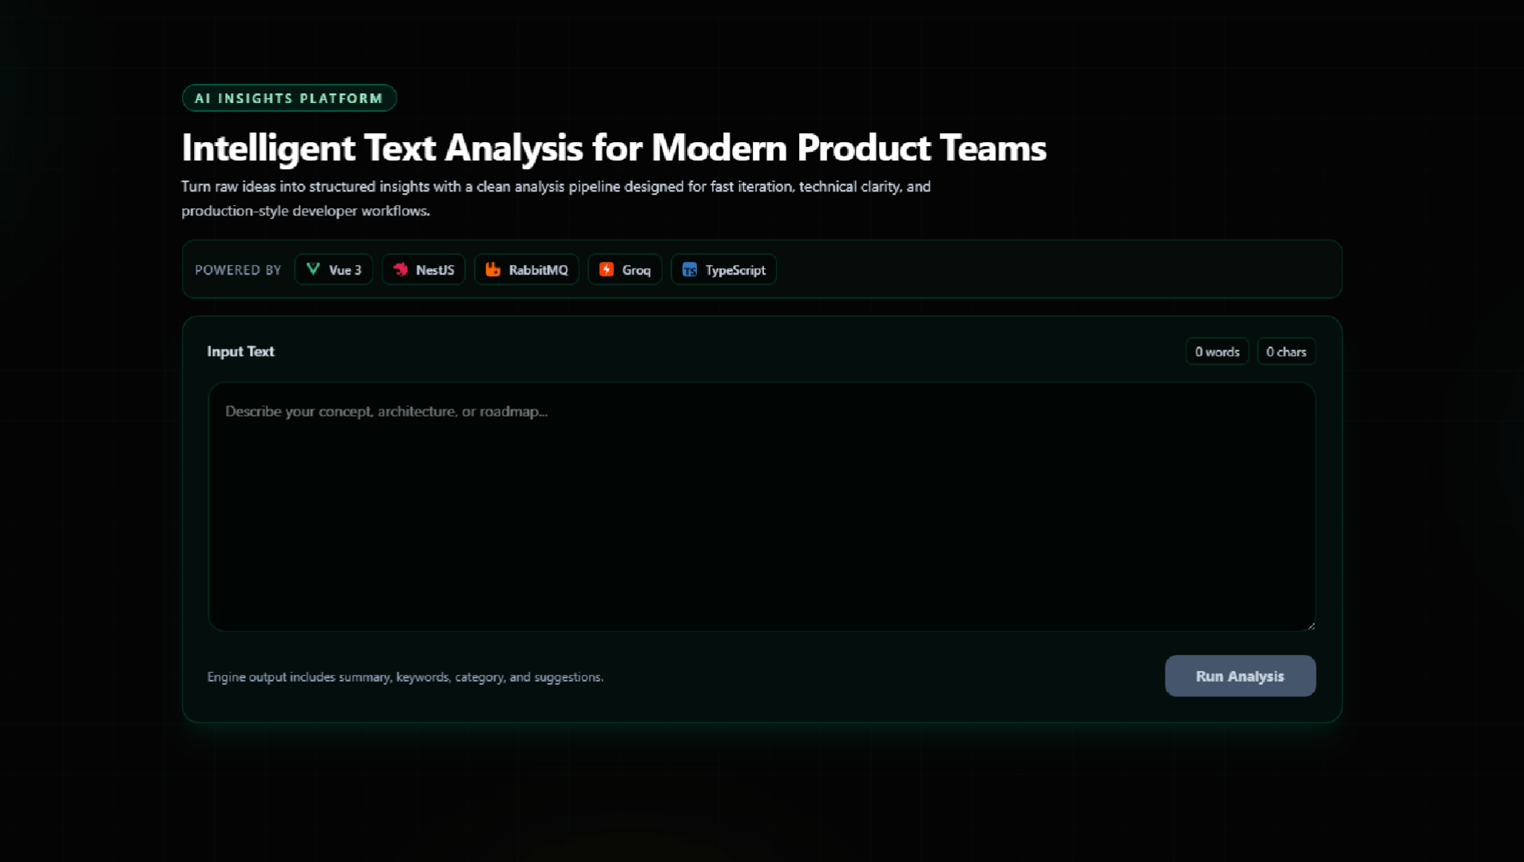This screenshot has height=862, width=1524.
Task: Click the TypeScript TS logo icon
Action: pos(689,269)
